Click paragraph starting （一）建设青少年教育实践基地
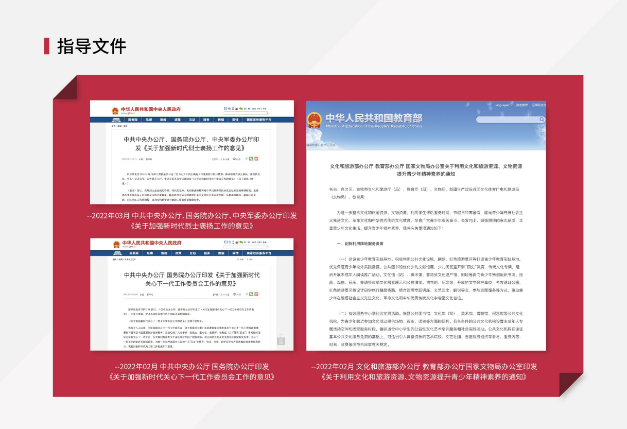Viewport: 627px width, 429px height. [x=426, y=279]
